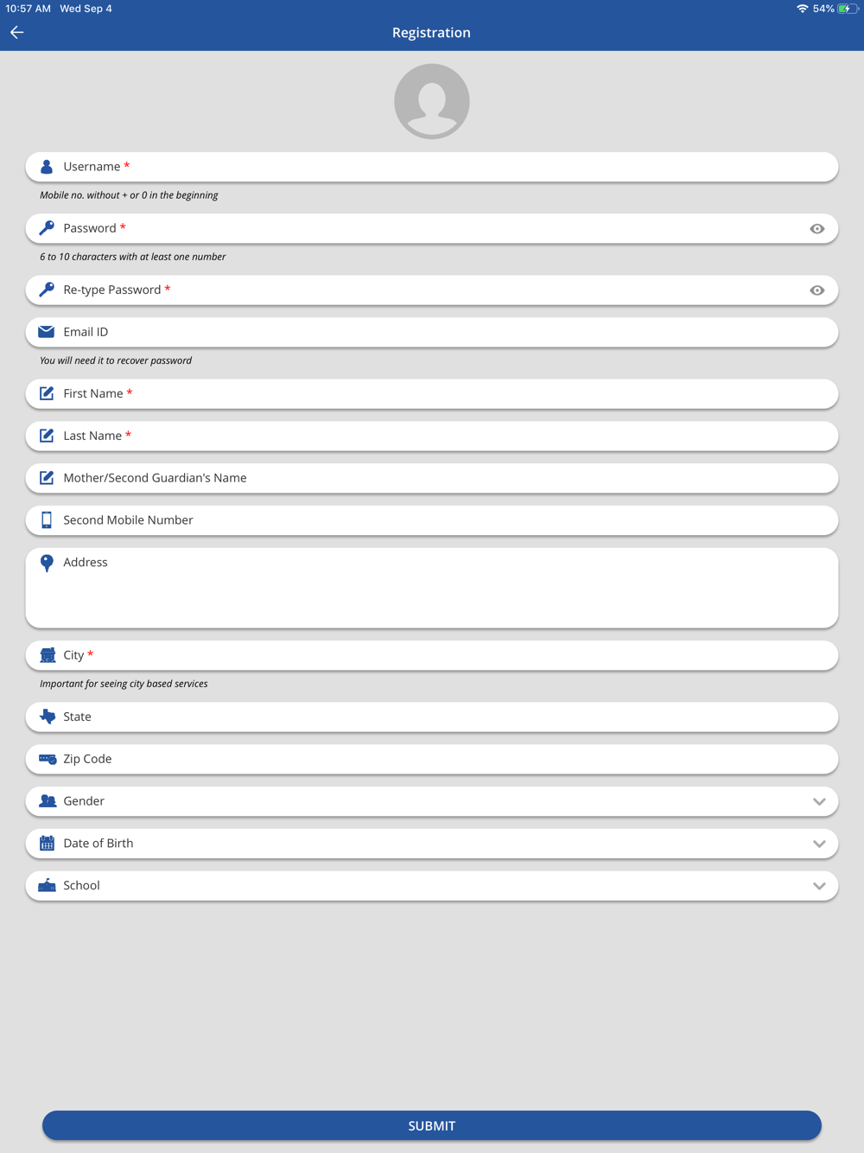Expand the Gender dropdown chevron
Screen dimensions: 864x1153
[819, 802]
